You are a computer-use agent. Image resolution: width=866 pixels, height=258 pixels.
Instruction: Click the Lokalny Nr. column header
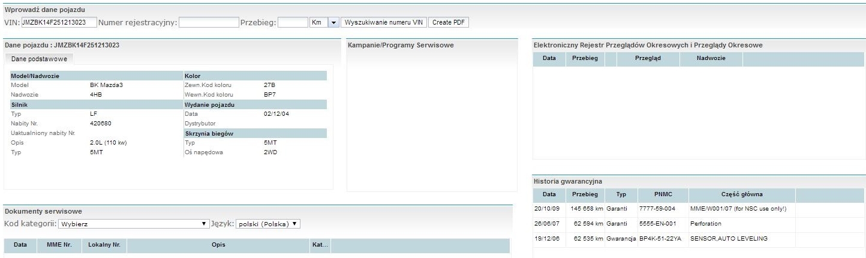[104, 245]
